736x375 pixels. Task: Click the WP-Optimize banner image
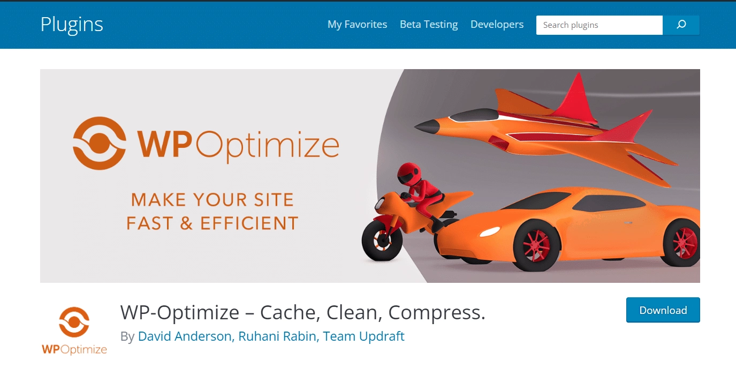(x=369, y=176)
